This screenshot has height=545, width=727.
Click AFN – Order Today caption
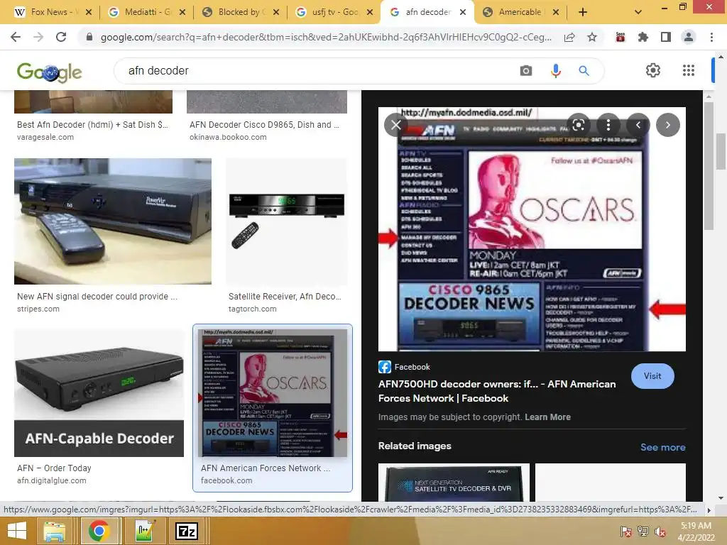[x=54, y=468]
